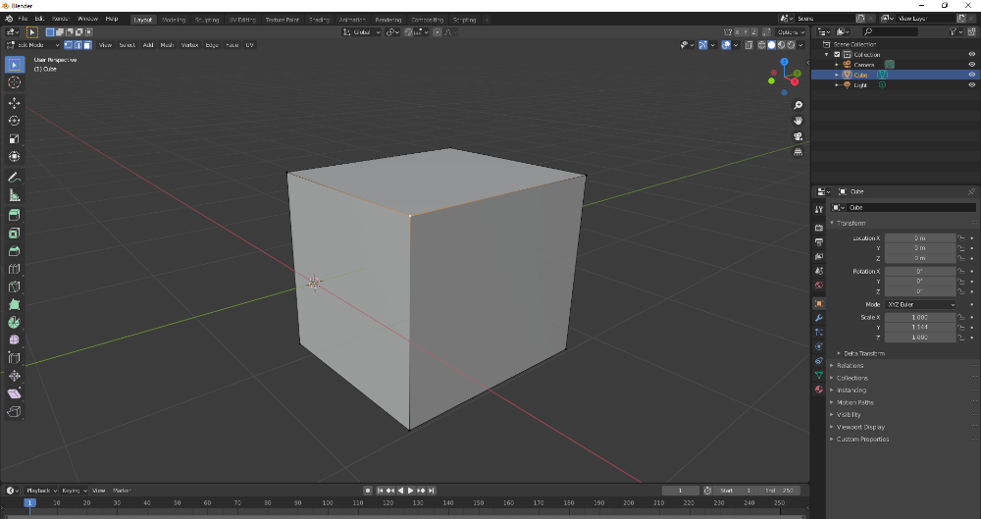Open the Mesh menu in viewport header

coord(167,45)
